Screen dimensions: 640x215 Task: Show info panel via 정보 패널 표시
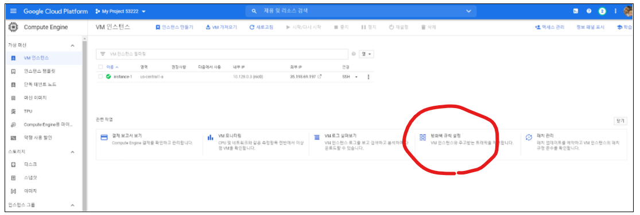tap(590, 27)
